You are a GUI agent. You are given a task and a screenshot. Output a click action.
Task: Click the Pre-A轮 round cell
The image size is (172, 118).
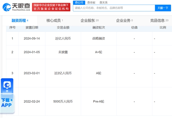pyautogui.click(x=99, y=101)
